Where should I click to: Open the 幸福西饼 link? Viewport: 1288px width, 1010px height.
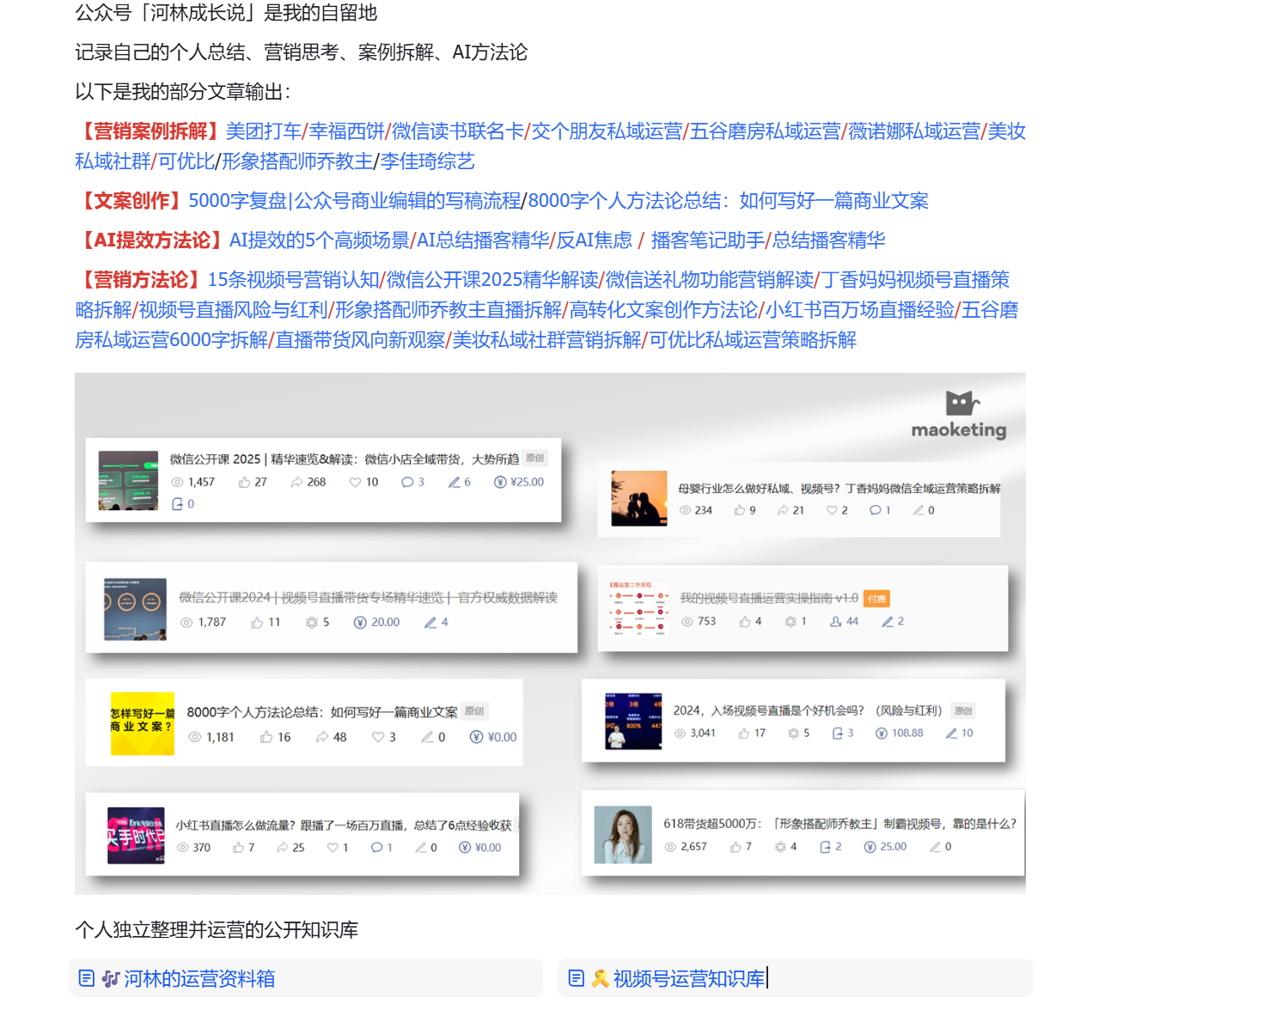click(346, 131)
